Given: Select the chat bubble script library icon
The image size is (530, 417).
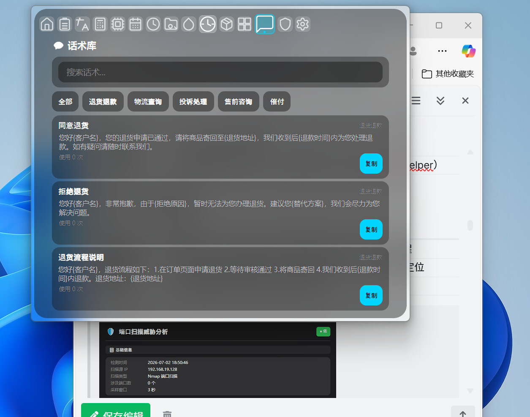Looking at the screenshot, I should tap(265, 24).
